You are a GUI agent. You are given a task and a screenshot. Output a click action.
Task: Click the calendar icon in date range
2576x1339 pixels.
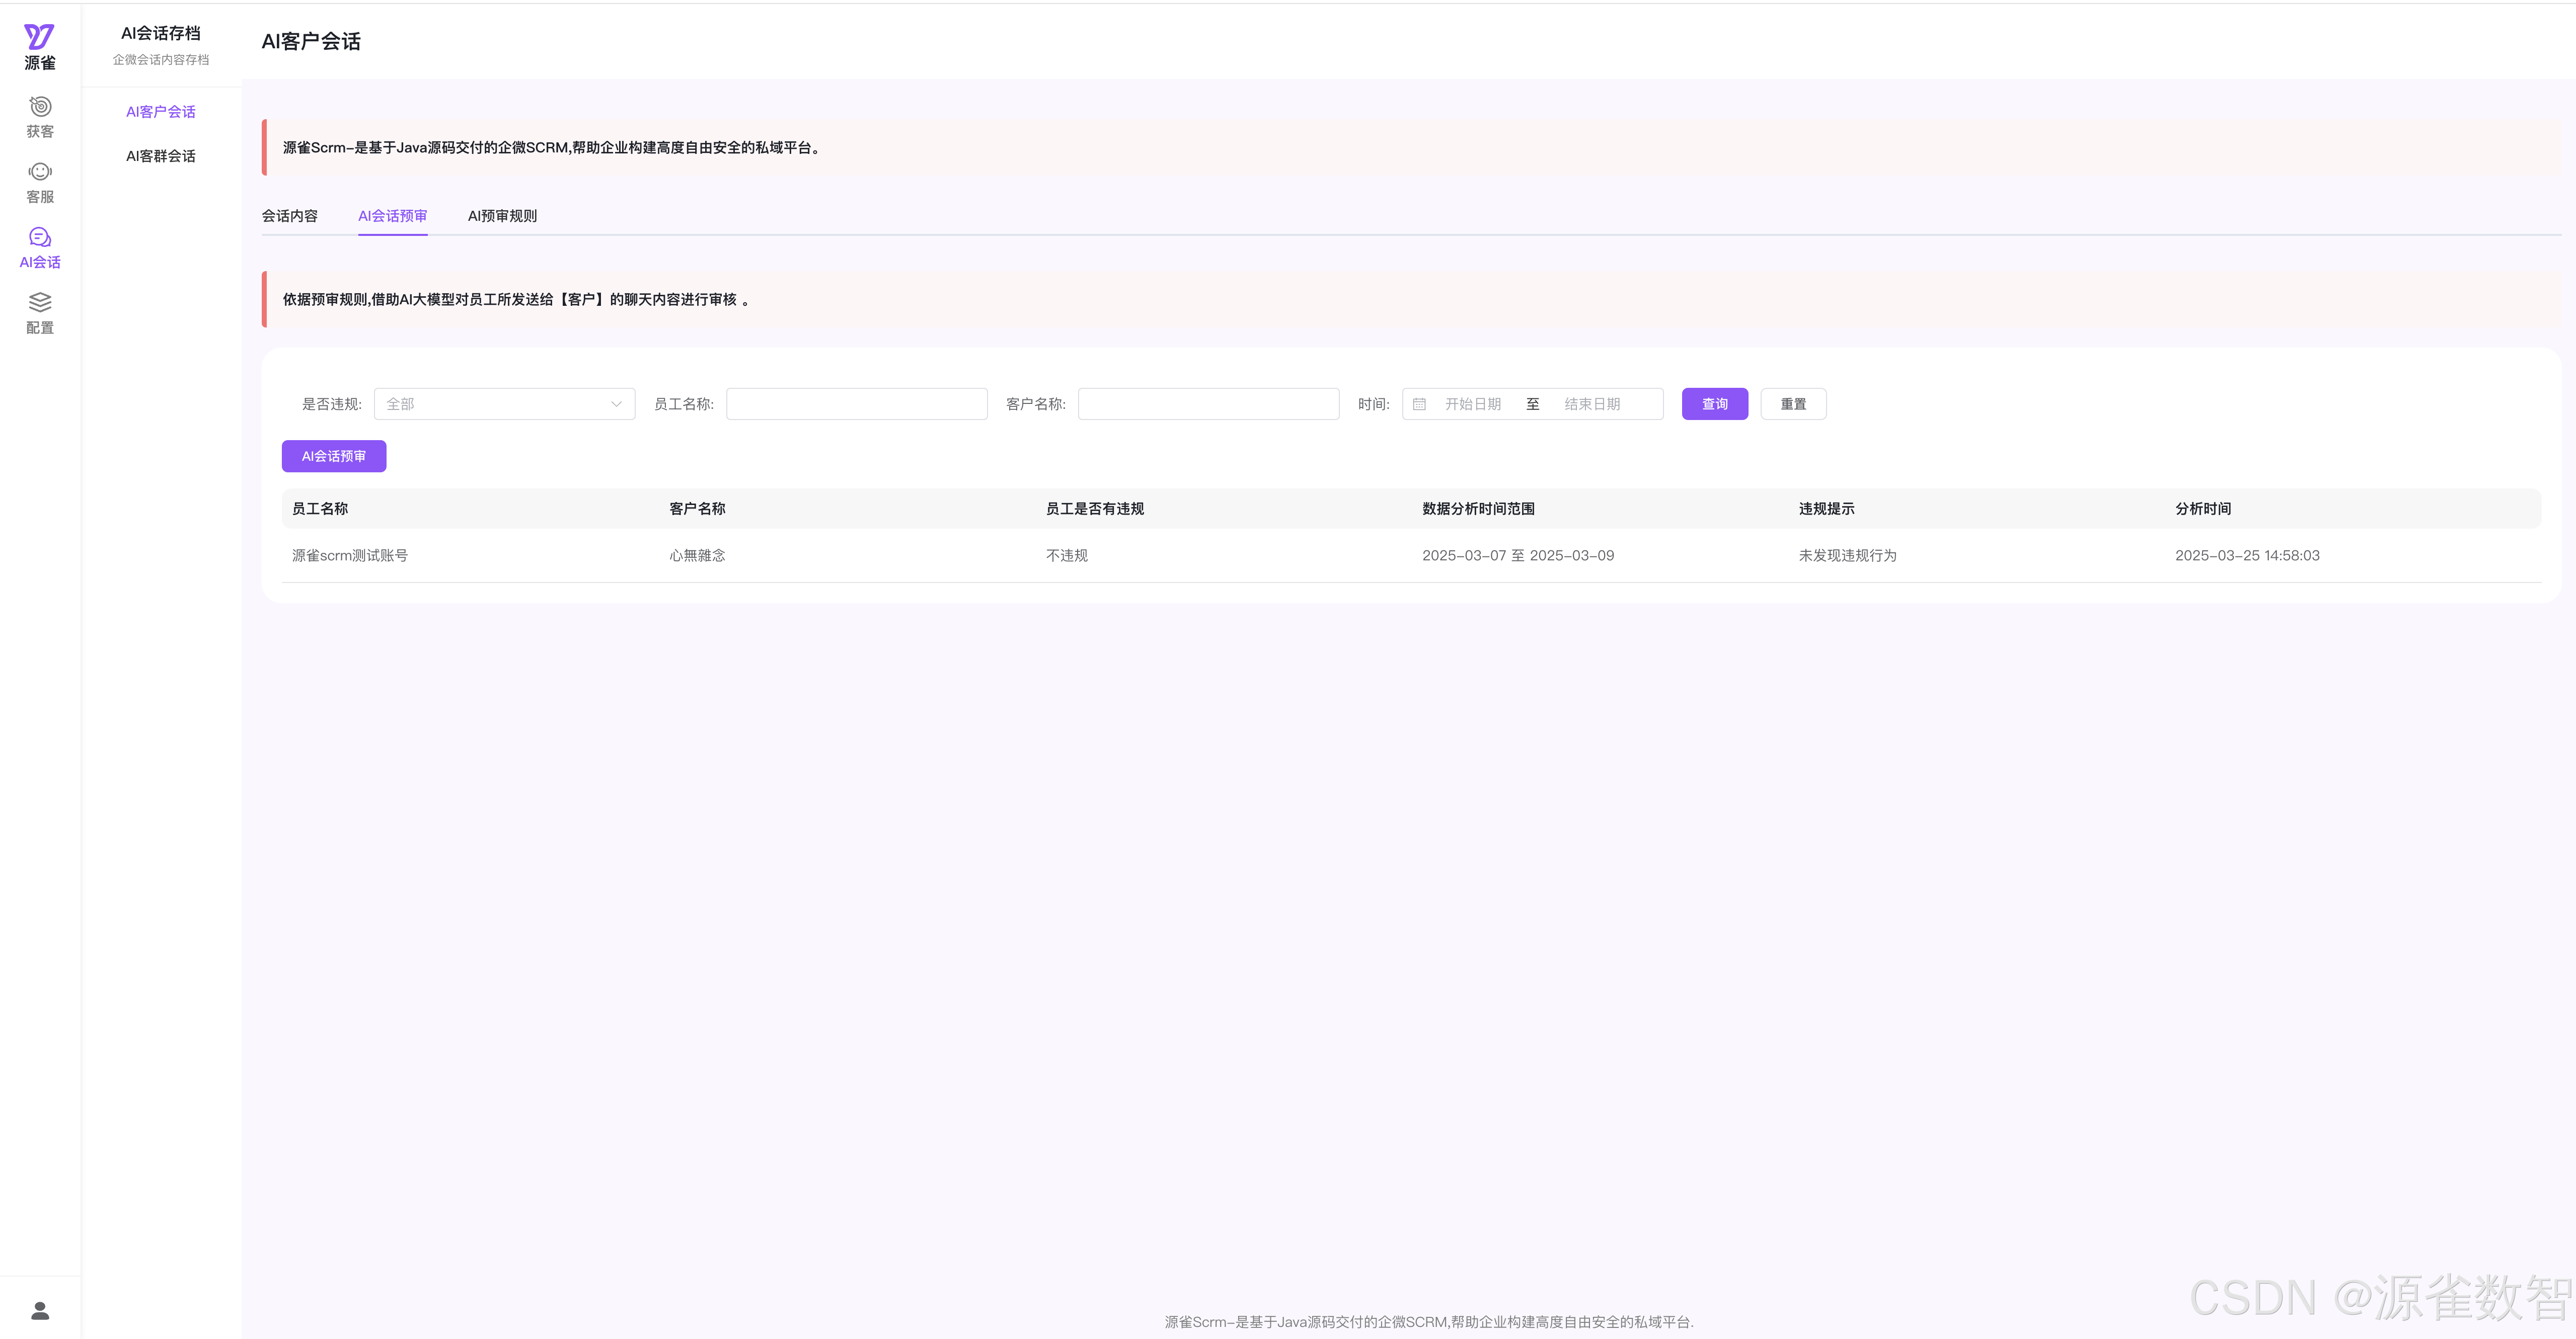coord(1419,404)
